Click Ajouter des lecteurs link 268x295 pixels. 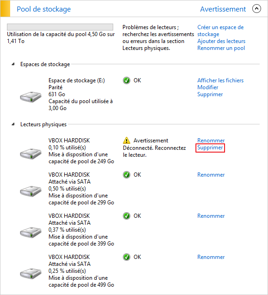tap(221, 41)
